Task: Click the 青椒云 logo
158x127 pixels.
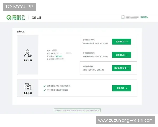Action: (16, 17)
